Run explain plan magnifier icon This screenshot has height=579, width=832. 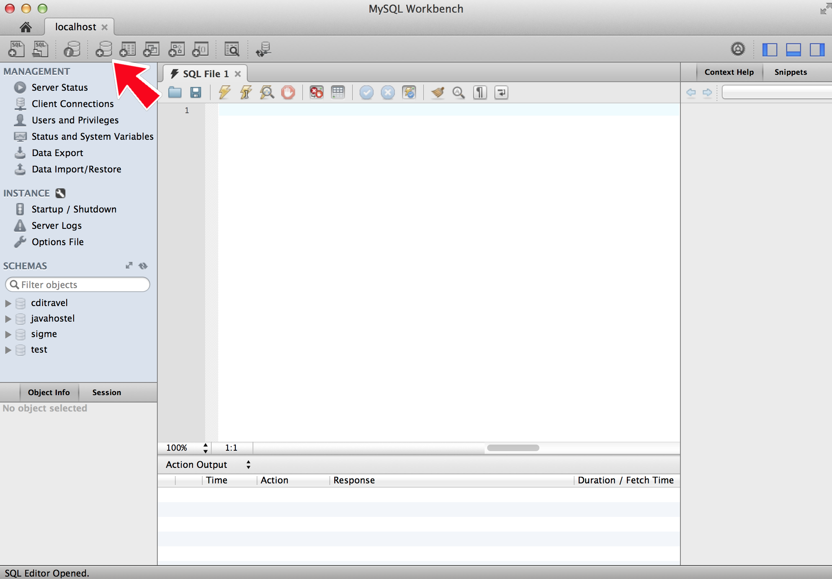pos(267,92)
